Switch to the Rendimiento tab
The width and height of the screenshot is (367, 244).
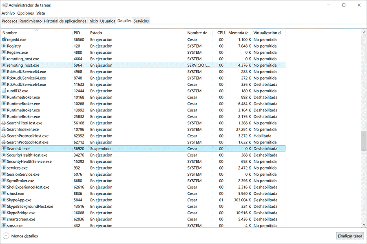point(31,21)
